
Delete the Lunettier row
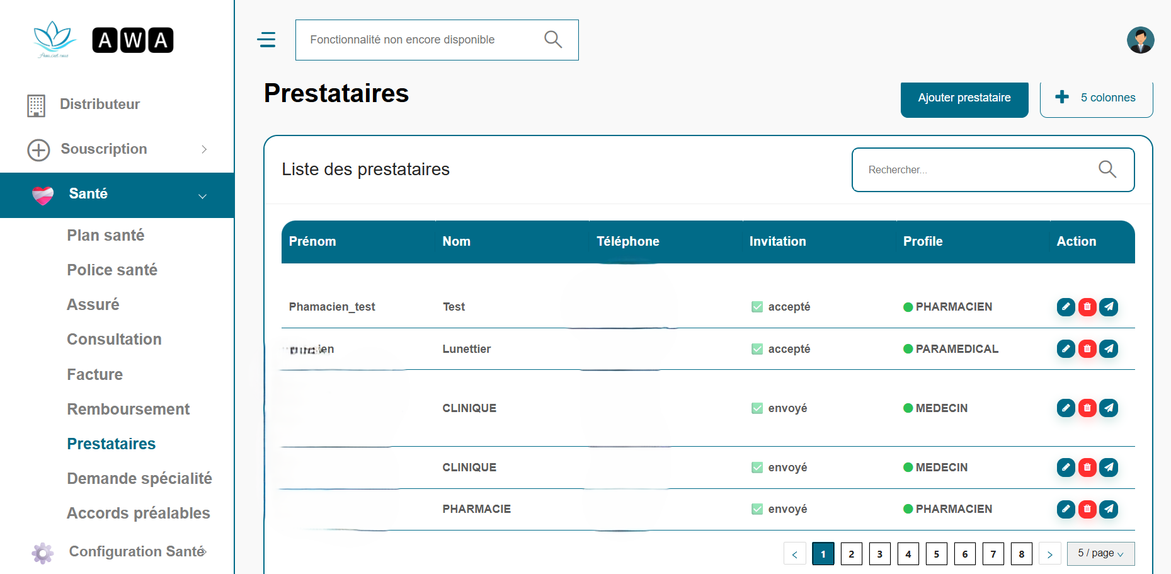[x=1087, y=348]
